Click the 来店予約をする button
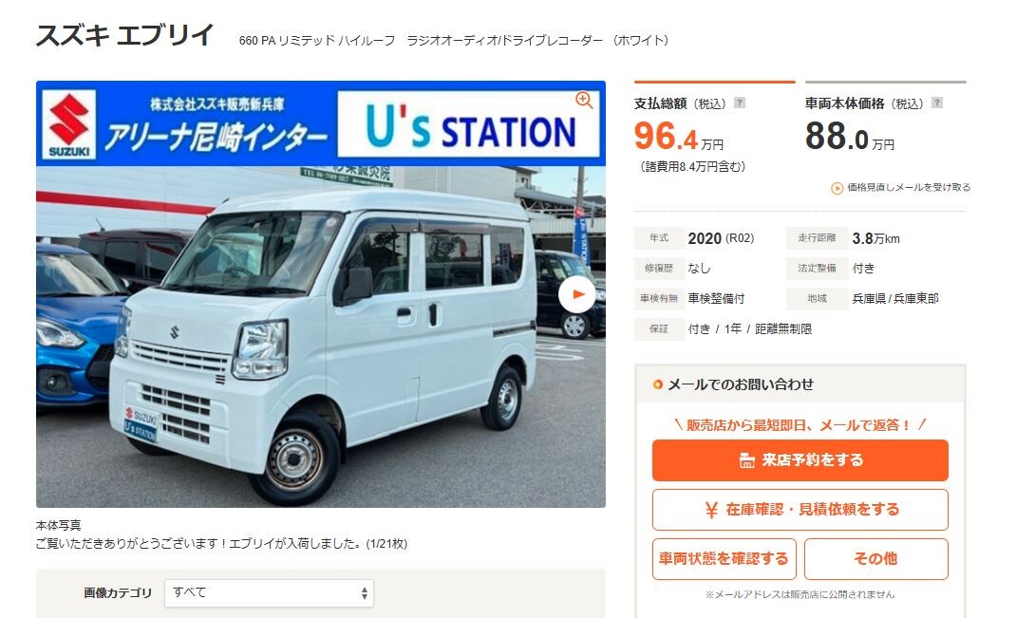 pos(800,459)
